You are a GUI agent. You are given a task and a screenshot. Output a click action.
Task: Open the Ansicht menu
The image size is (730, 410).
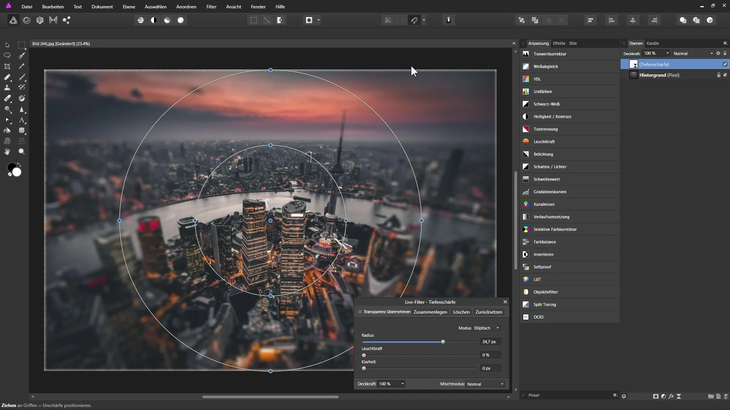tap(233, 7)
